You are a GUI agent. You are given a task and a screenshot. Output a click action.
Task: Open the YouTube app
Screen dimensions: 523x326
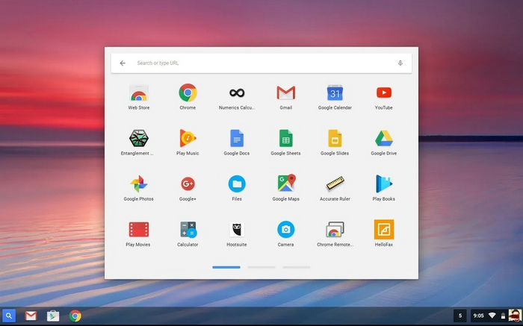click(x=384, y=93)
